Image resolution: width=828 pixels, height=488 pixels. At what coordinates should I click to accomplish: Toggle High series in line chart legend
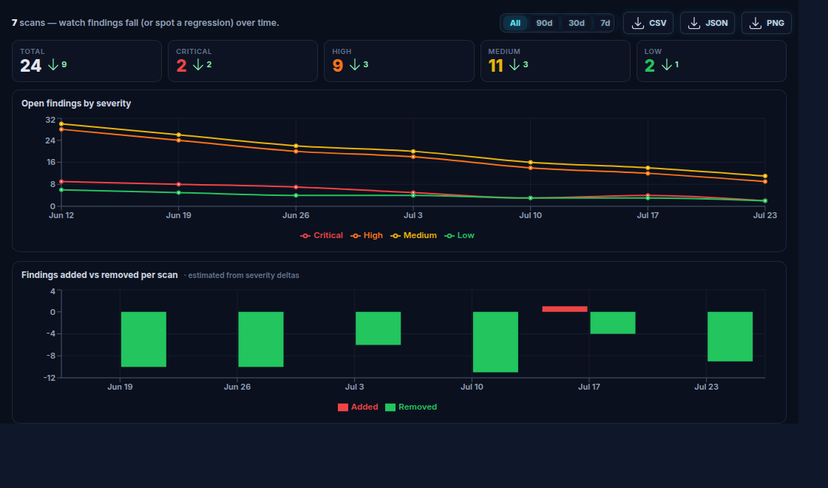tap(367, 236)
